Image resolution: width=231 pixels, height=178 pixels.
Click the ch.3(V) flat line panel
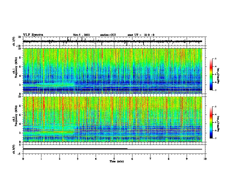pos(114,149)
